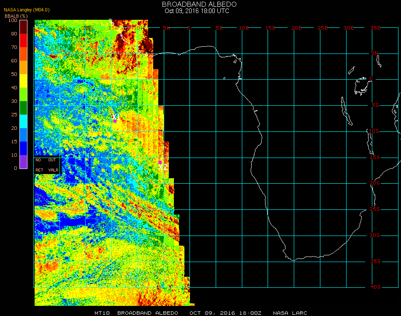
Task: Click the '15E' longitude label
Action: [x=270, y=28]
